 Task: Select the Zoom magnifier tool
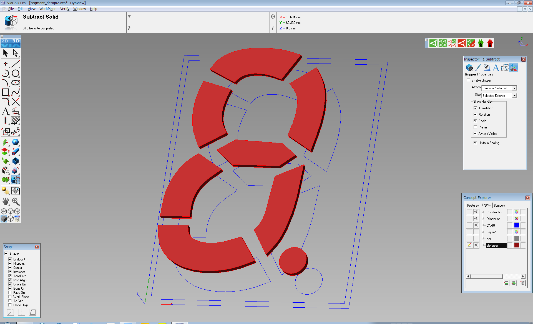(16, 201)
